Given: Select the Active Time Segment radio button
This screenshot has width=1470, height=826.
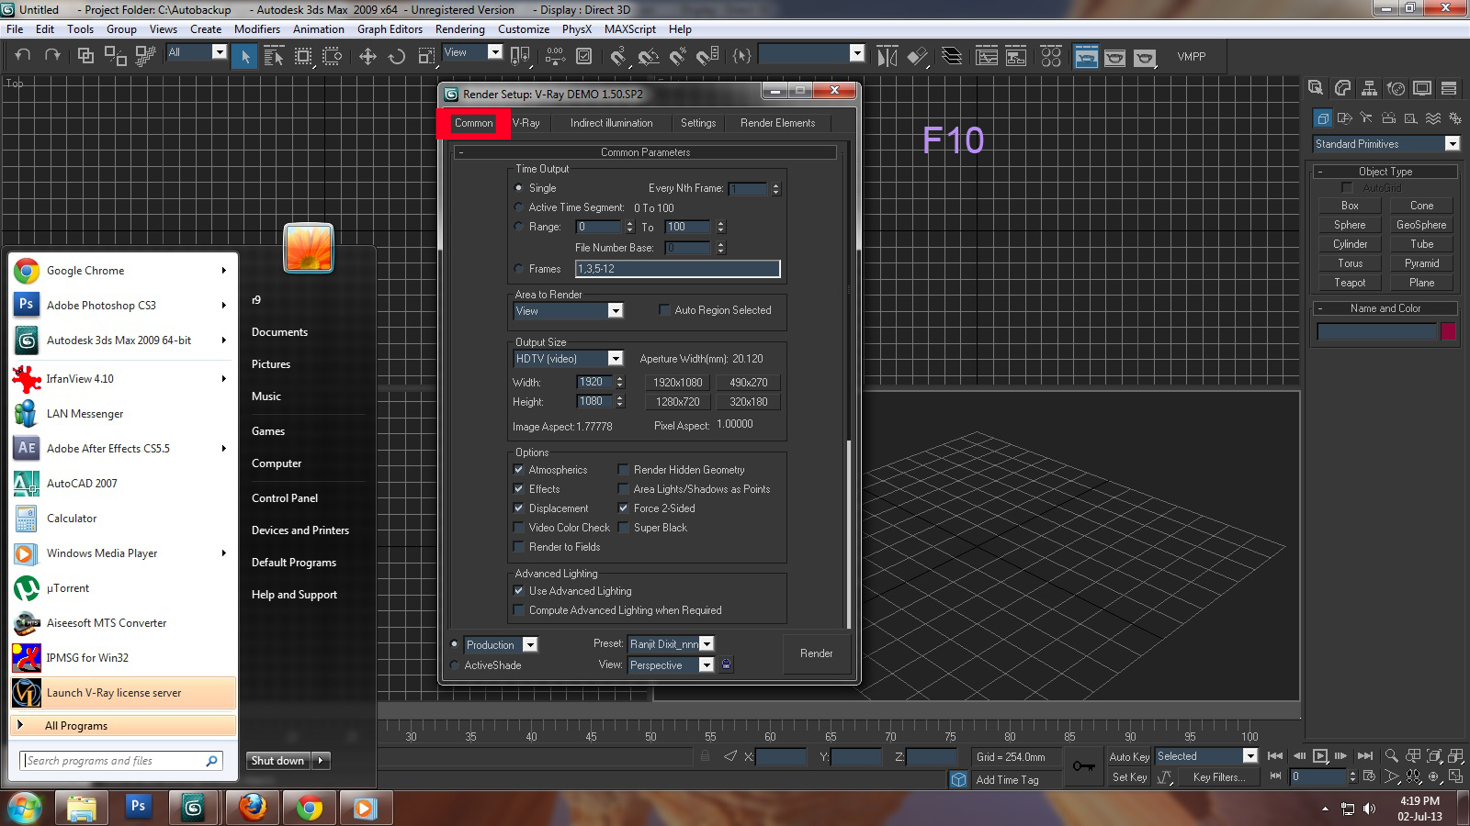Looking at the screenshot, I should click(x=519, y=207).
